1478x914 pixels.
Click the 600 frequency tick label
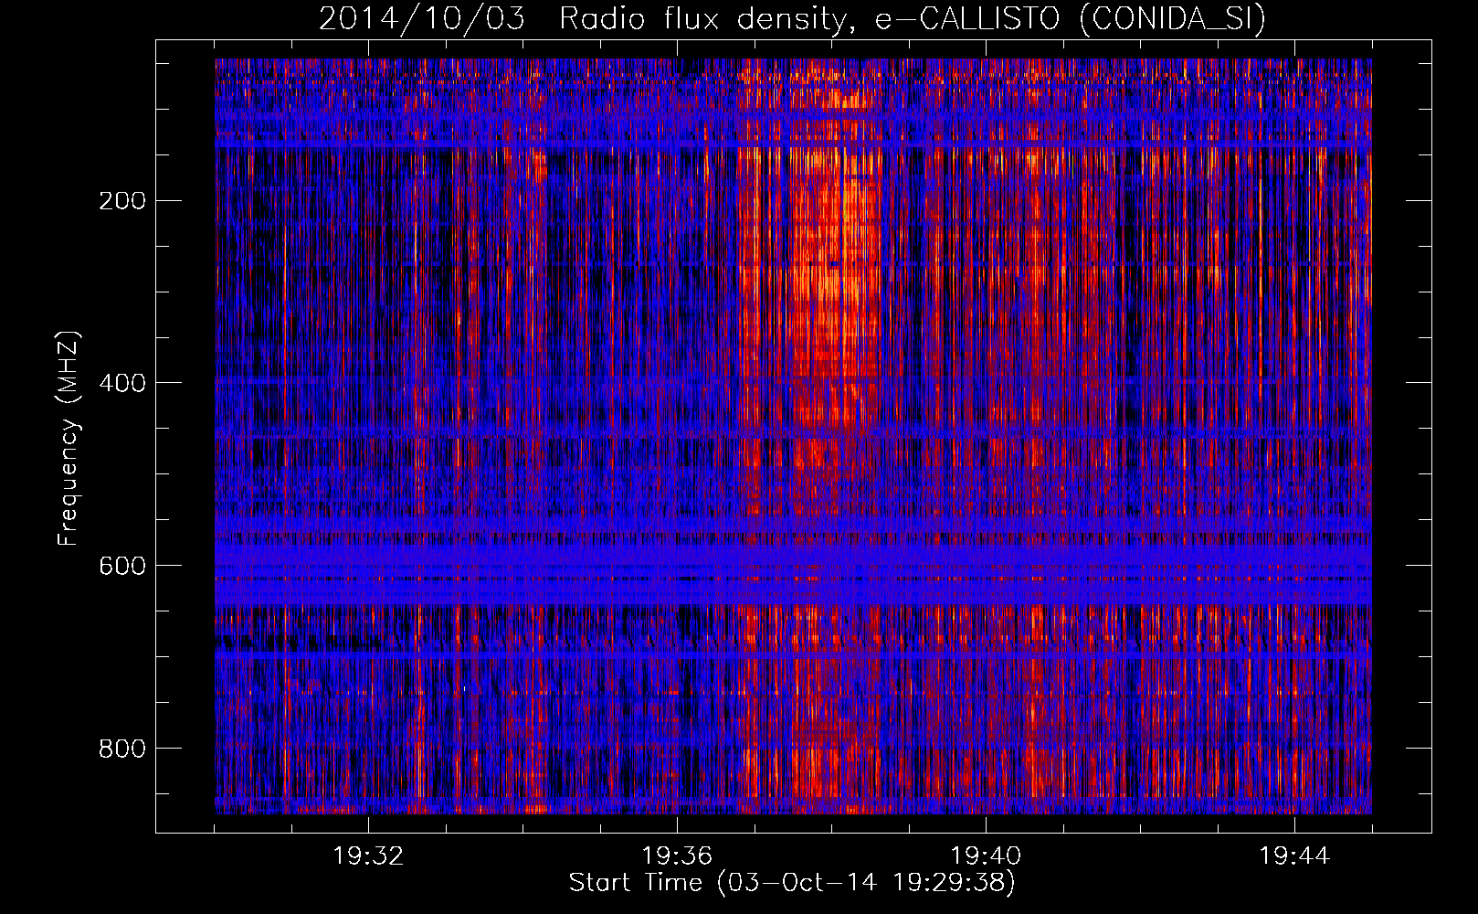click(121, 566)
